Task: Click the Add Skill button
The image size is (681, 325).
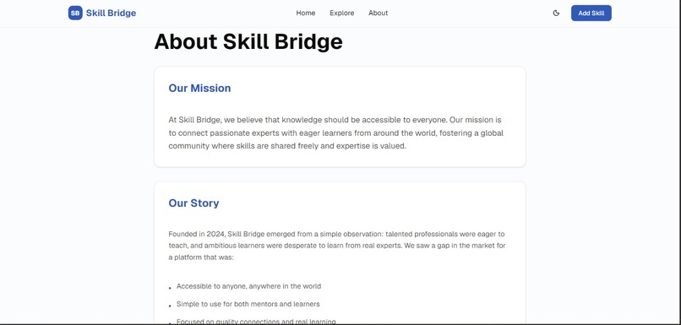Action: 591,13
